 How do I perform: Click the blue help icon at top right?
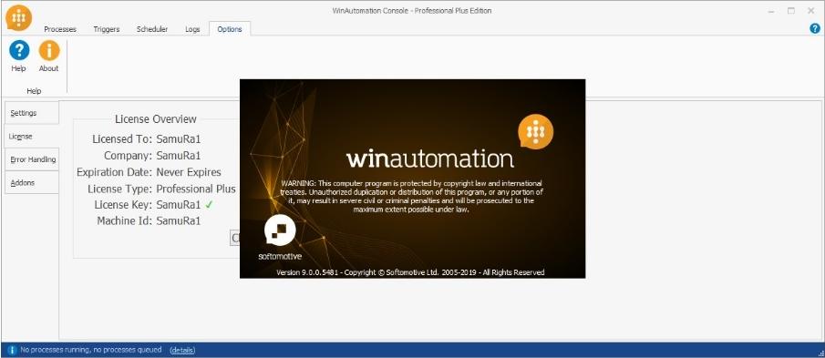pos(814,29)
